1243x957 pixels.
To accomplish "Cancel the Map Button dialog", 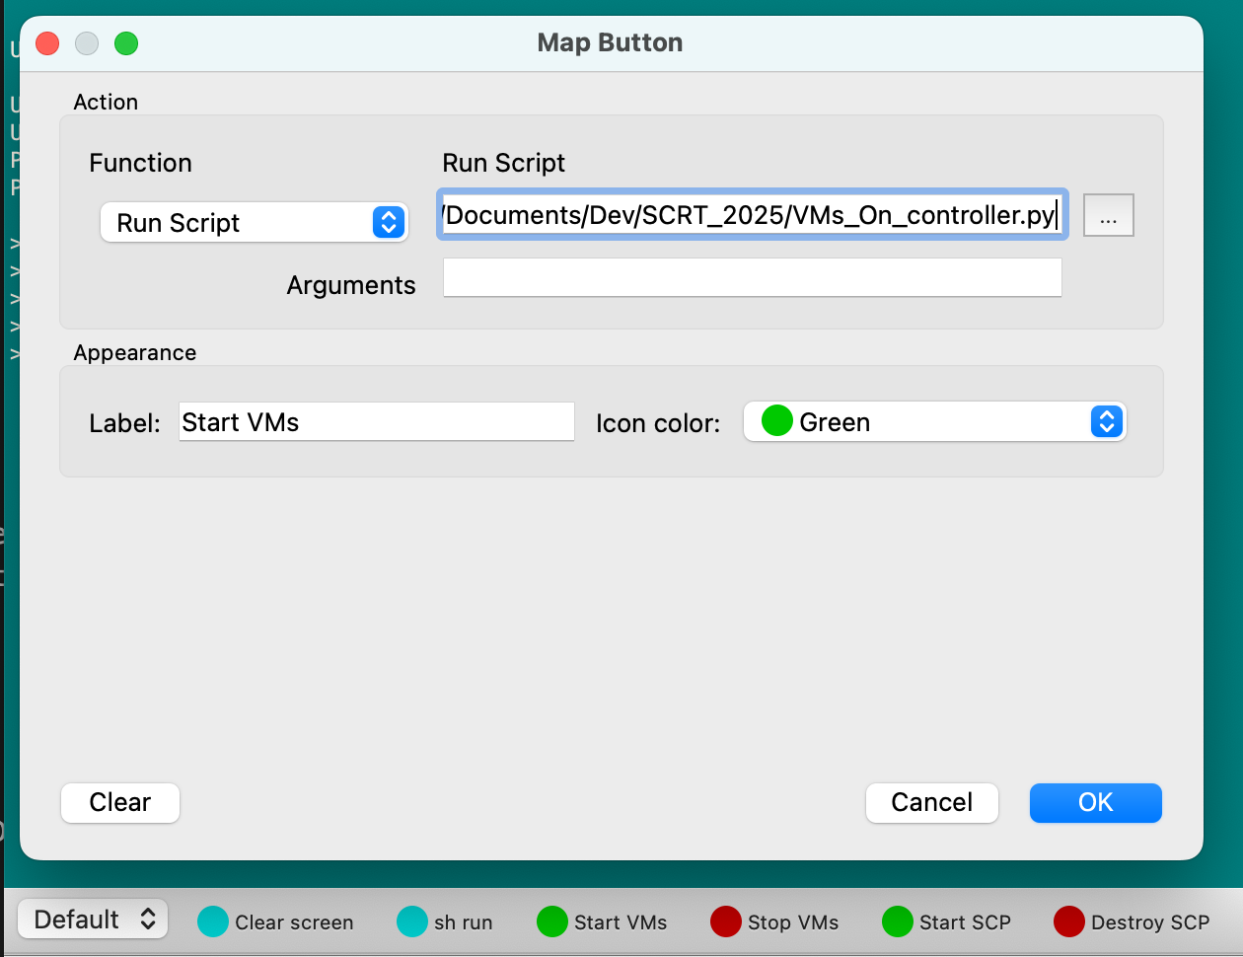I will click(931, 803).
